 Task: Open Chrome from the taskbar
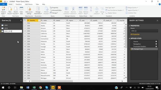40,87
